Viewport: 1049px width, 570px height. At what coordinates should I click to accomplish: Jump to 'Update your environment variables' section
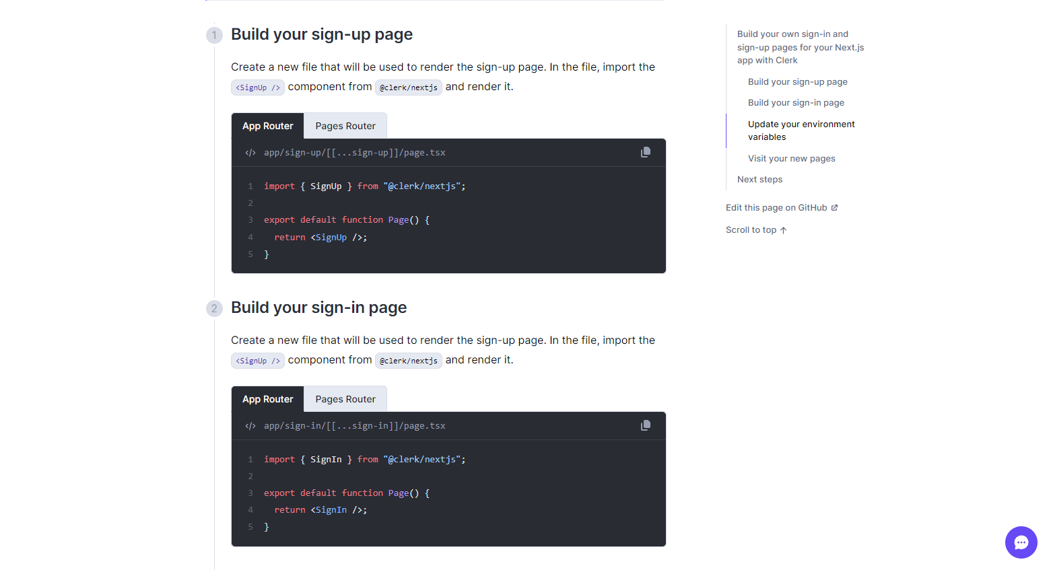coord(801,131)
